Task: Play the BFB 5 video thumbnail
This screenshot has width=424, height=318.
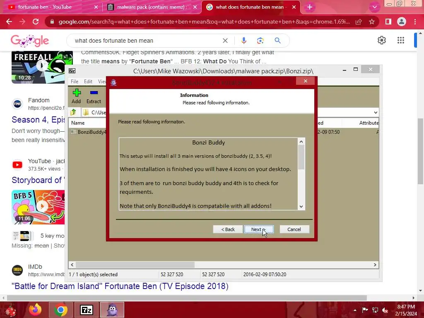Action: 38,207
